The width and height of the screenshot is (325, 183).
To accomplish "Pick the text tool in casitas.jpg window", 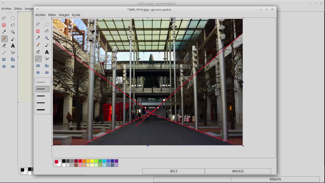I will [x=13, y=46].
